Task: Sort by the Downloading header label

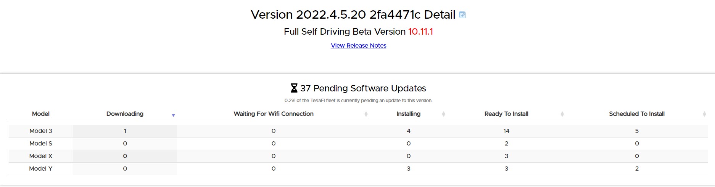Action: click(125, 113)
